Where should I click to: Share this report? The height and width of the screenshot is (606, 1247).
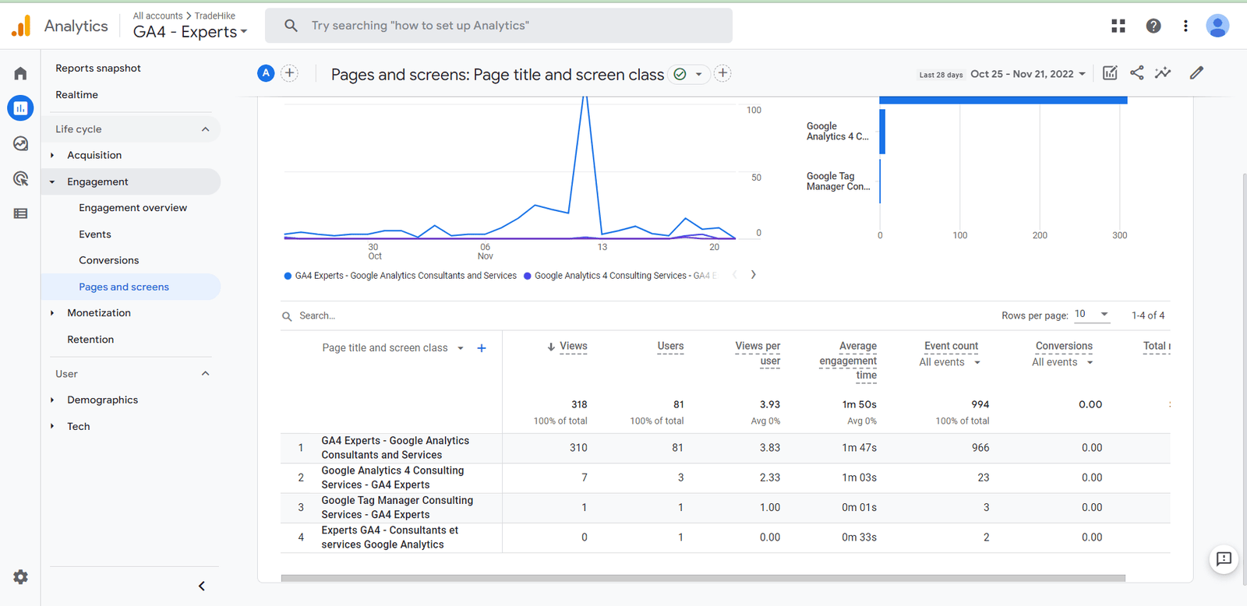(x=1137, y=72)
